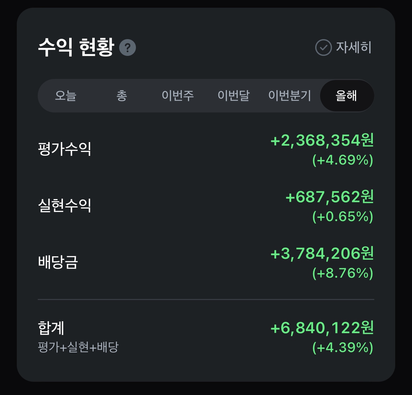Viewport: 412px width, 395px height.
Task: Click the 배당금 row label
Action: [58, 262]
